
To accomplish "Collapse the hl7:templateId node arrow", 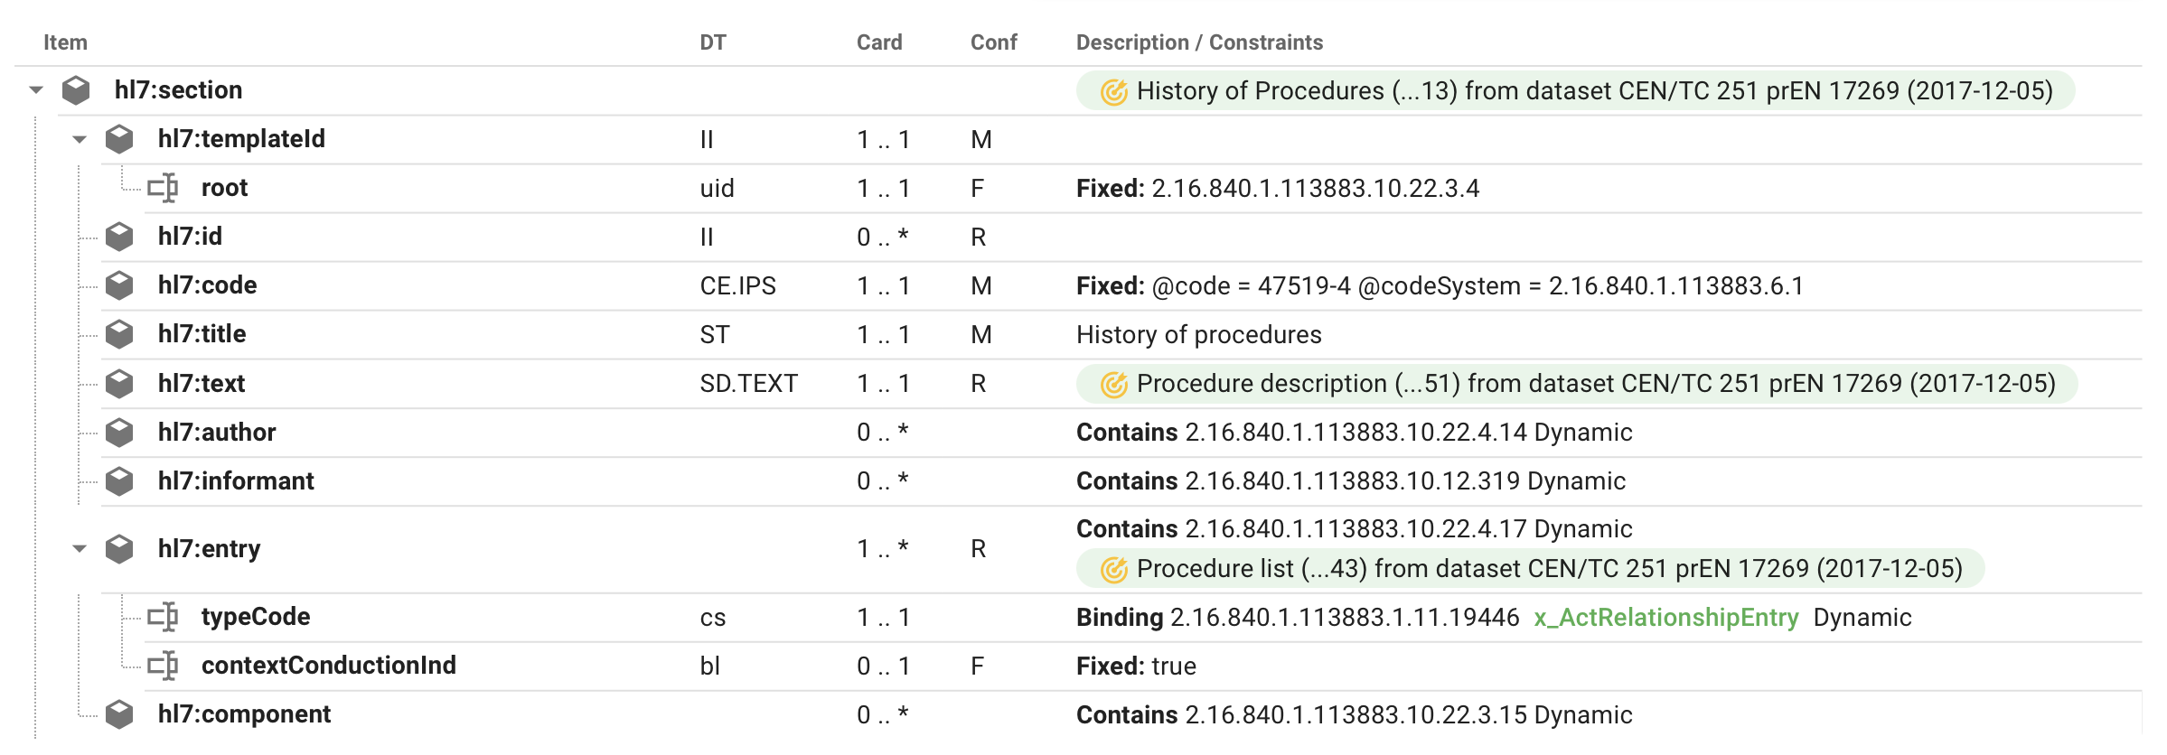I will pyautogui.click(x=80, y=139).
